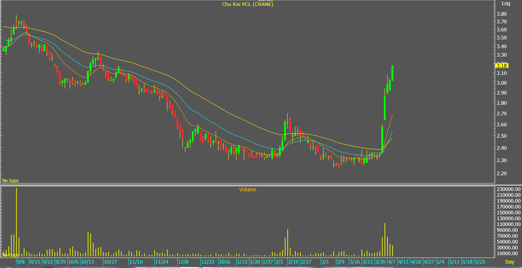Click the 3.00 price axis label
The height and width of the screenshot is (268, 522).
501,83
